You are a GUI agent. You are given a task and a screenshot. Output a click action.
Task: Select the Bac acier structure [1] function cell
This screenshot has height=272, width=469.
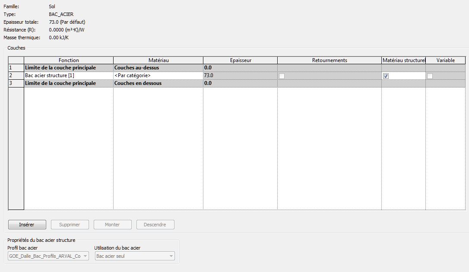[69, 75]
